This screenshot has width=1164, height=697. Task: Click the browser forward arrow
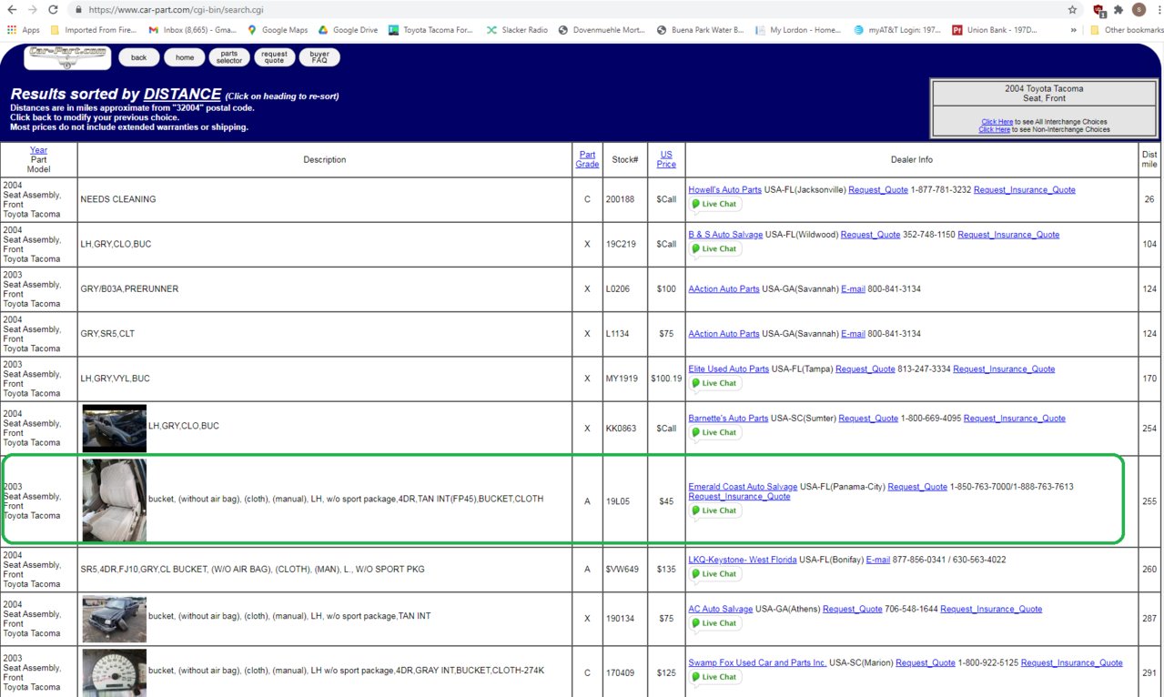point(33,9)
